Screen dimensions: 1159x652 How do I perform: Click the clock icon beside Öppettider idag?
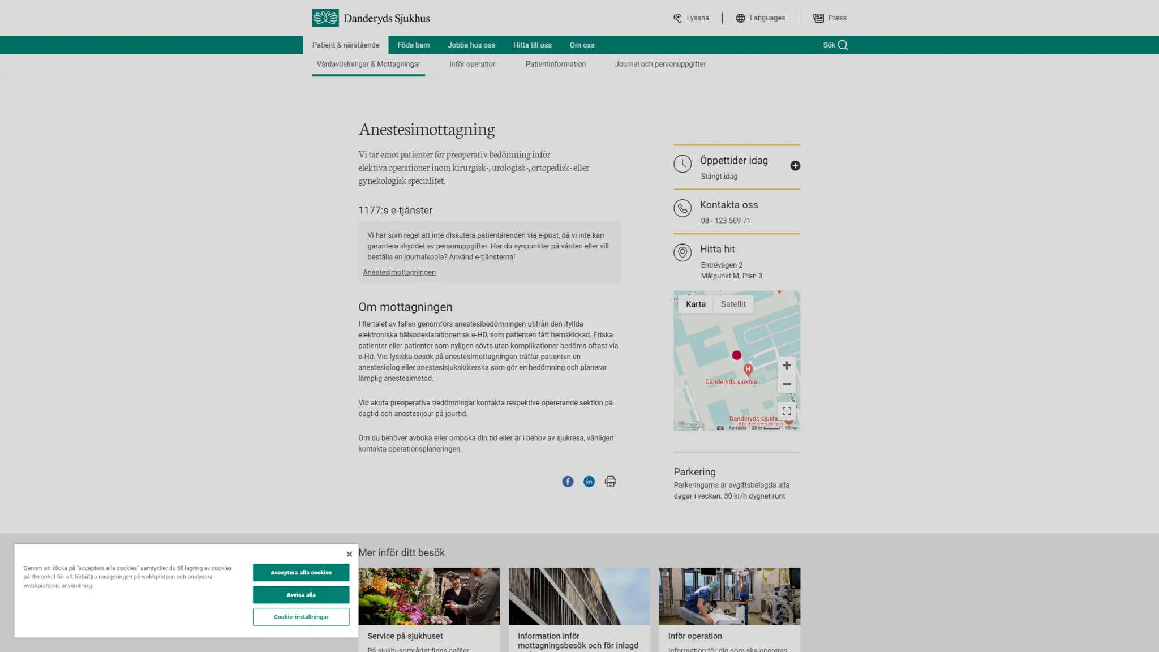click(x=682, y=164)
